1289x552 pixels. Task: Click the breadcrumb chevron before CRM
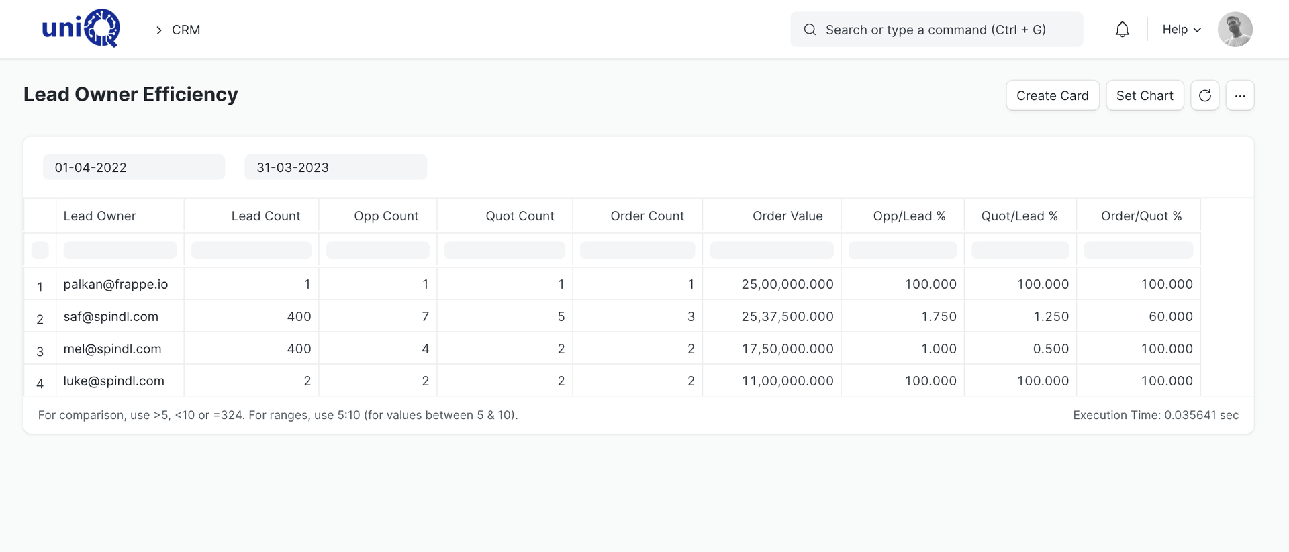158,30
